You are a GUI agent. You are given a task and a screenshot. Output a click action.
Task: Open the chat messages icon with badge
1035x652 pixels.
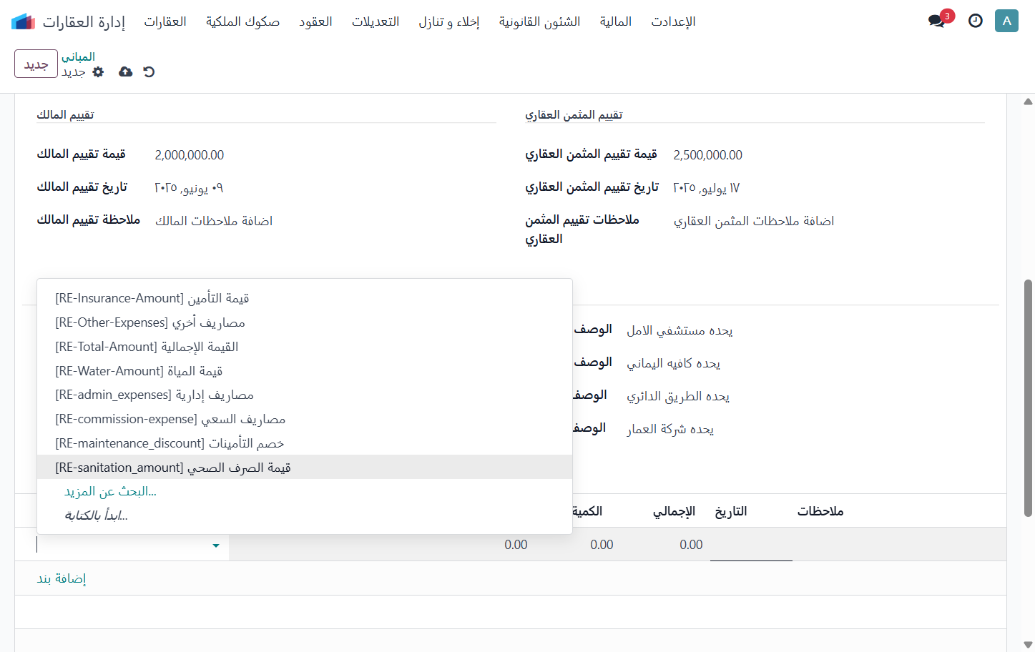(937, 21)
